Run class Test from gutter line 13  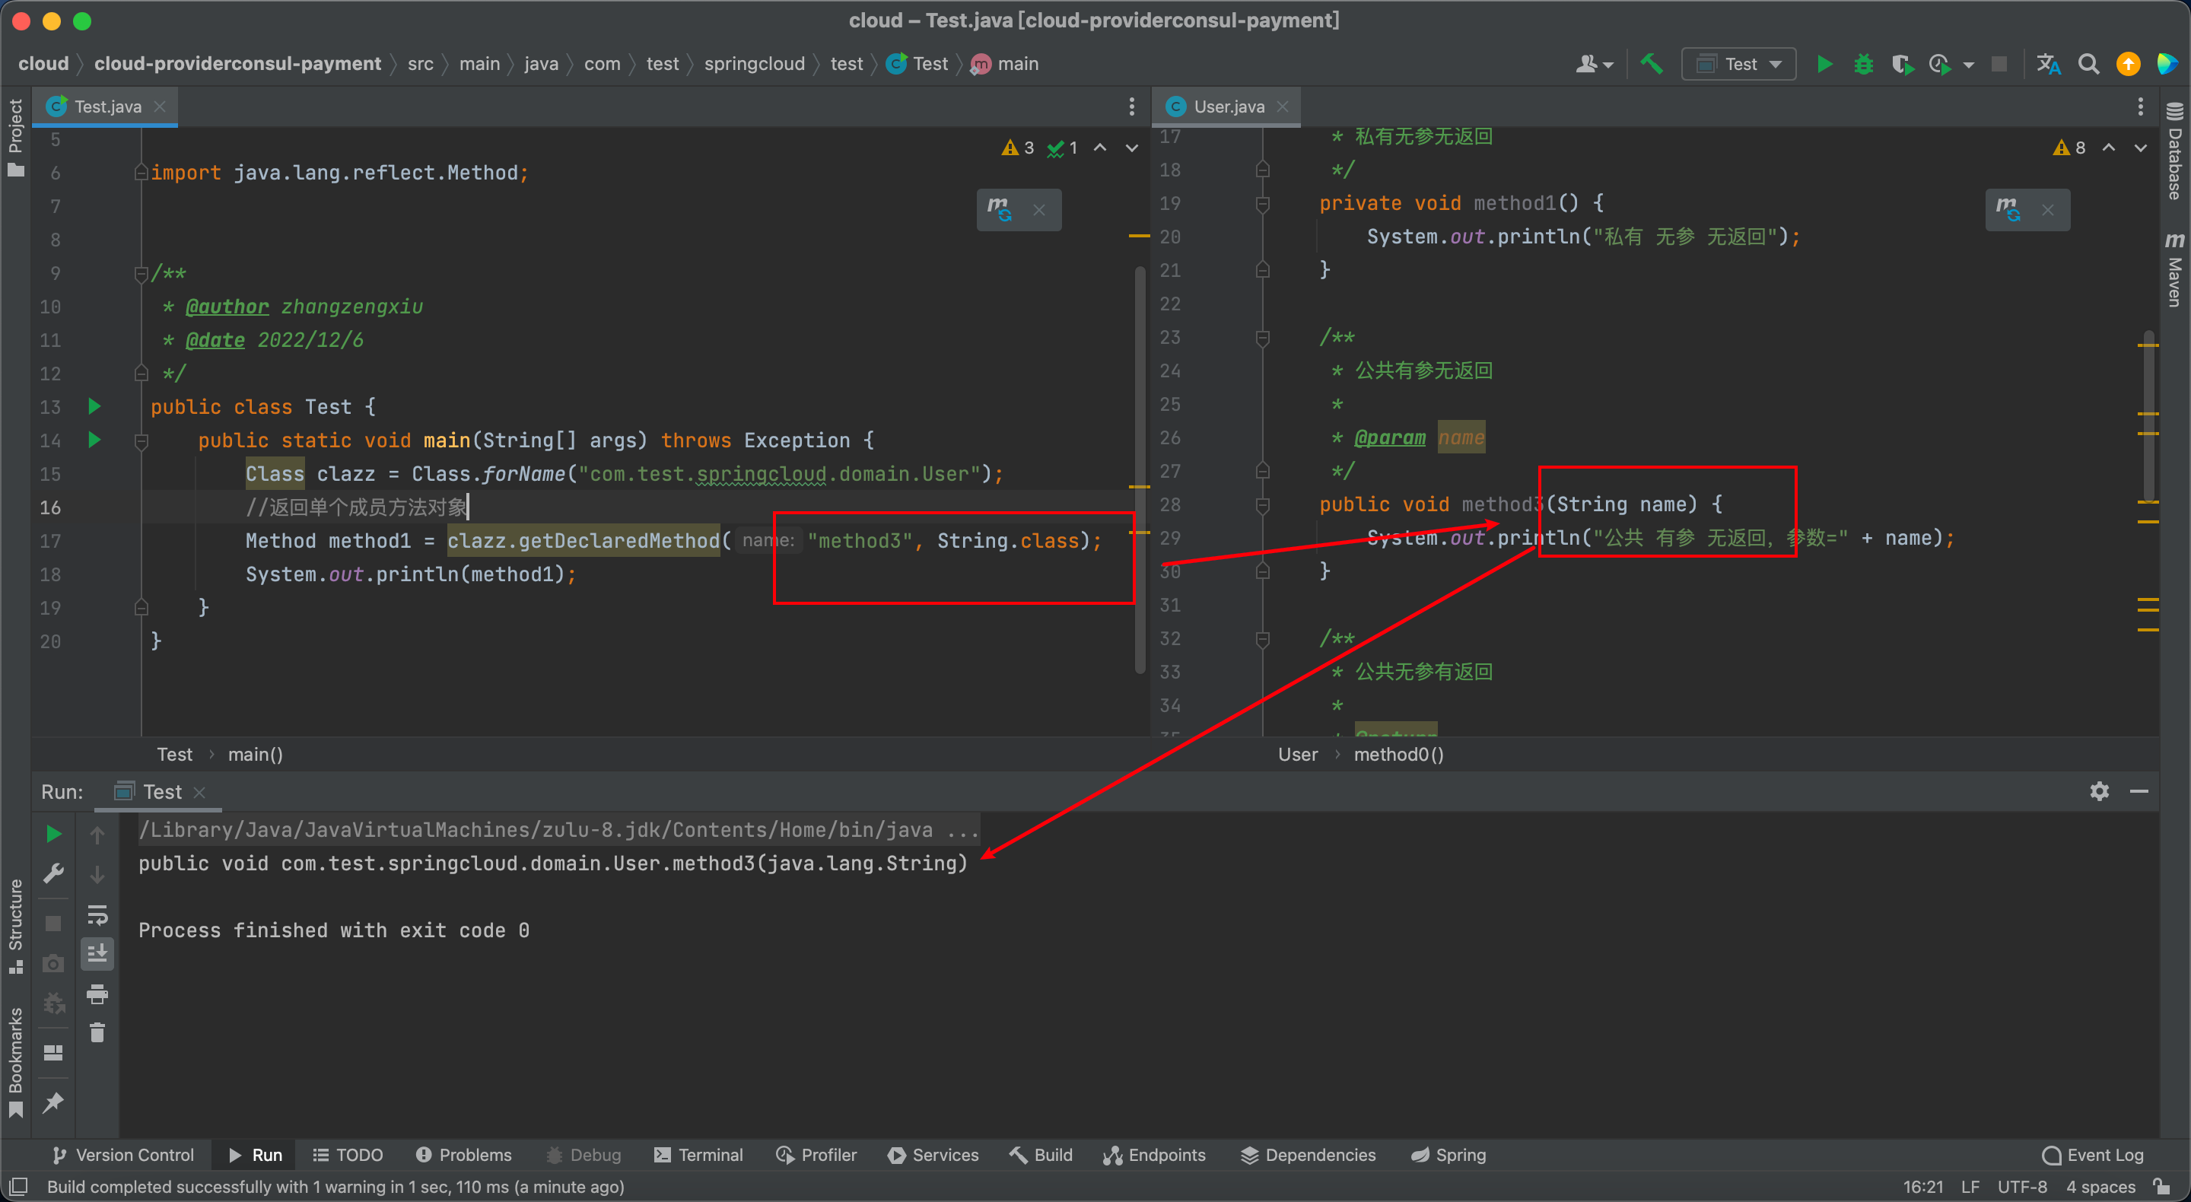(x=94, y=406)
